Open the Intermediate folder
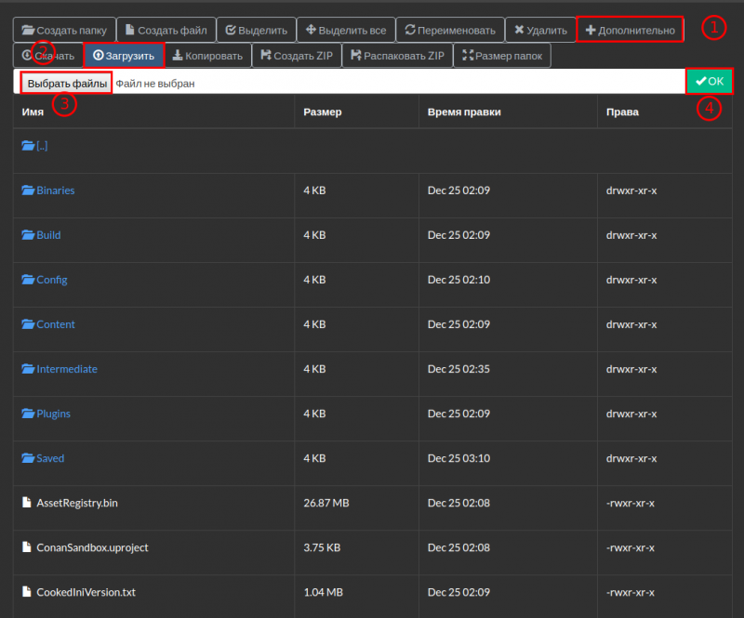744x618 pixels. click(67, 369)
